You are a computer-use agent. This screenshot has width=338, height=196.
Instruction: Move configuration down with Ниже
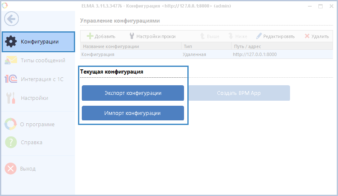point(238,36)
